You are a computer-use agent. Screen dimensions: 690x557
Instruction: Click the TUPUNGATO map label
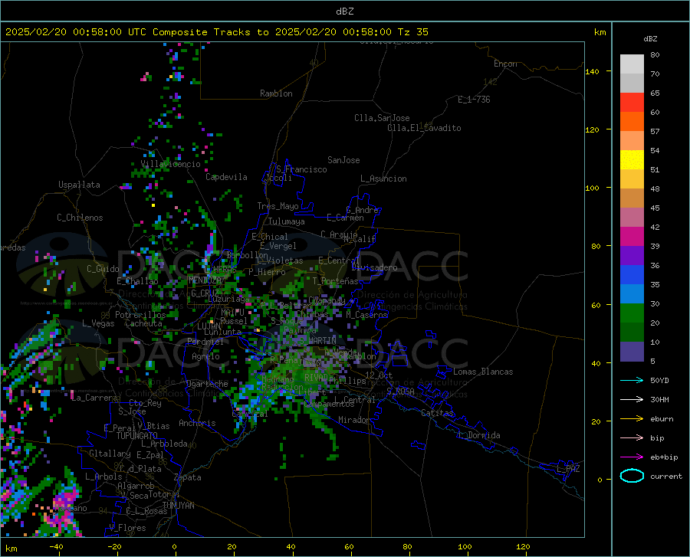137,436
